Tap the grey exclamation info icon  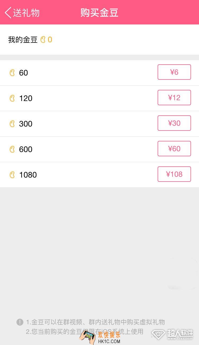click(20, 322)
